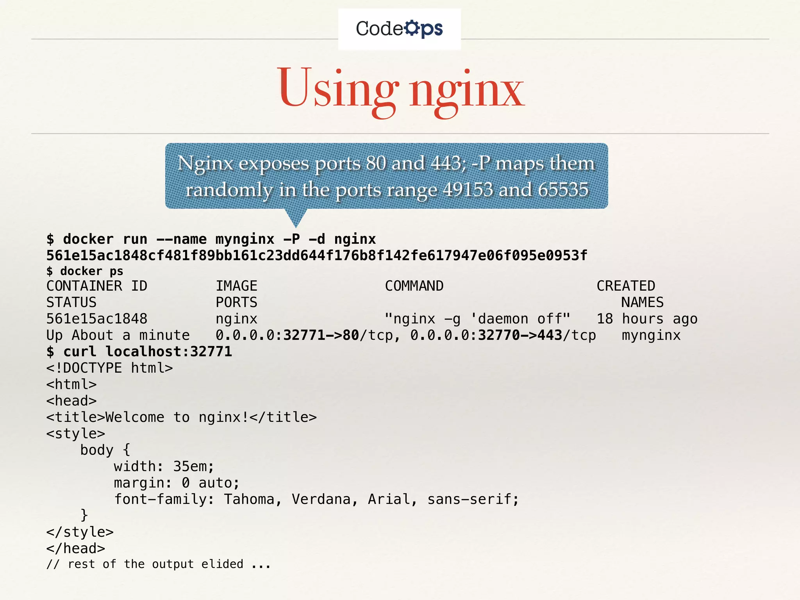Click the 'STATUS' column header
This screenshot has width=800, height=600.
[x=71, y=302]
